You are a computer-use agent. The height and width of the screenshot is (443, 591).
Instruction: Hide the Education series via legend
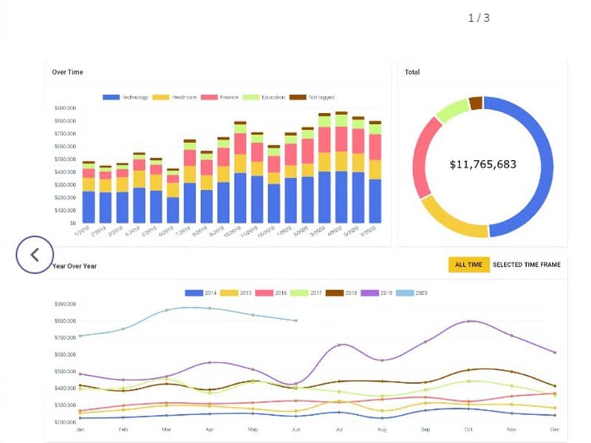click(x=265, y=97)
